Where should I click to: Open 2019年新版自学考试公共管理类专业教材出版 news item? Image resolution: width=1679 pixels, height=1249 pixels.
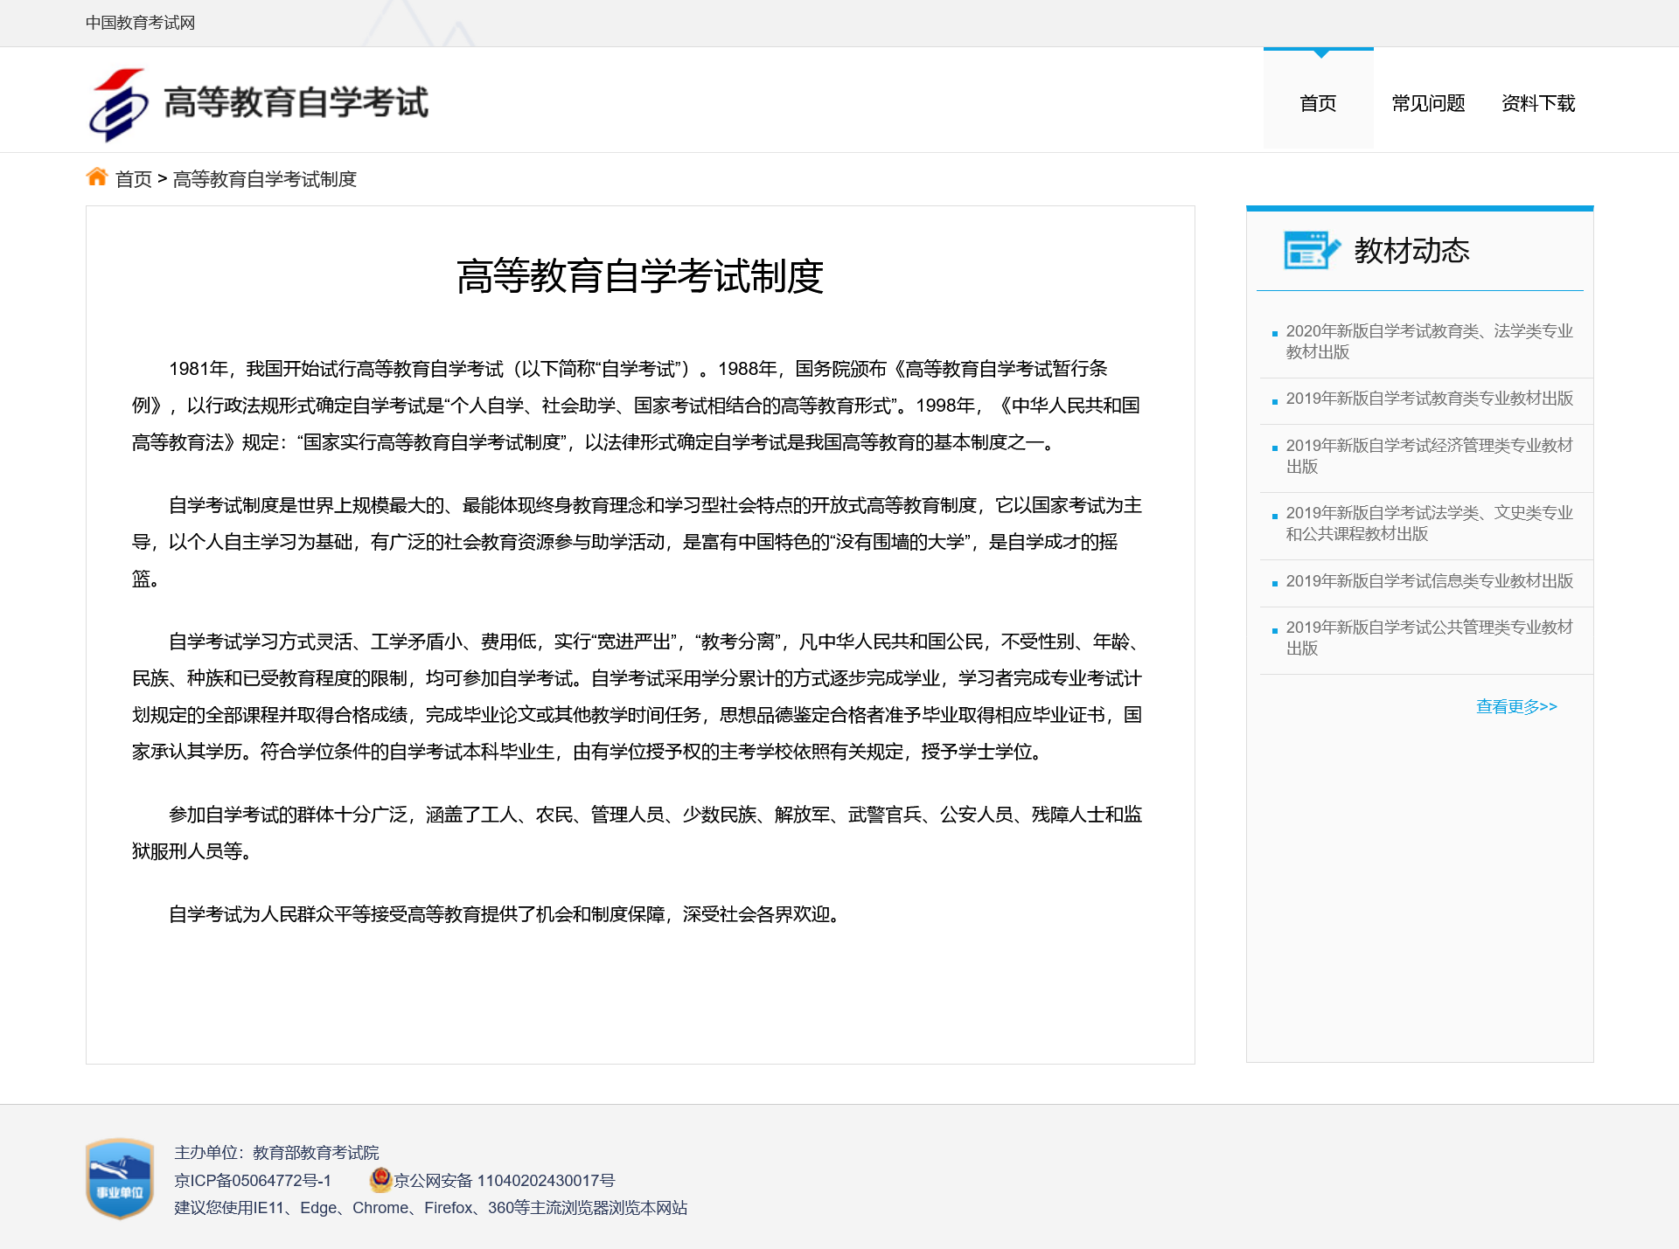click(x=1429, y=638)
